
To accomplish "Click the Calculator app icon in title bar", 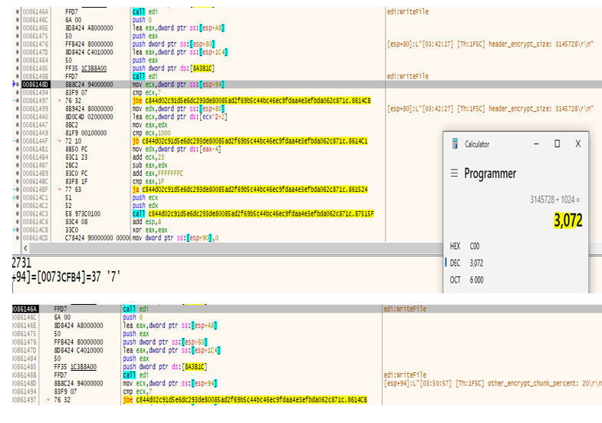I will [454, 144].
